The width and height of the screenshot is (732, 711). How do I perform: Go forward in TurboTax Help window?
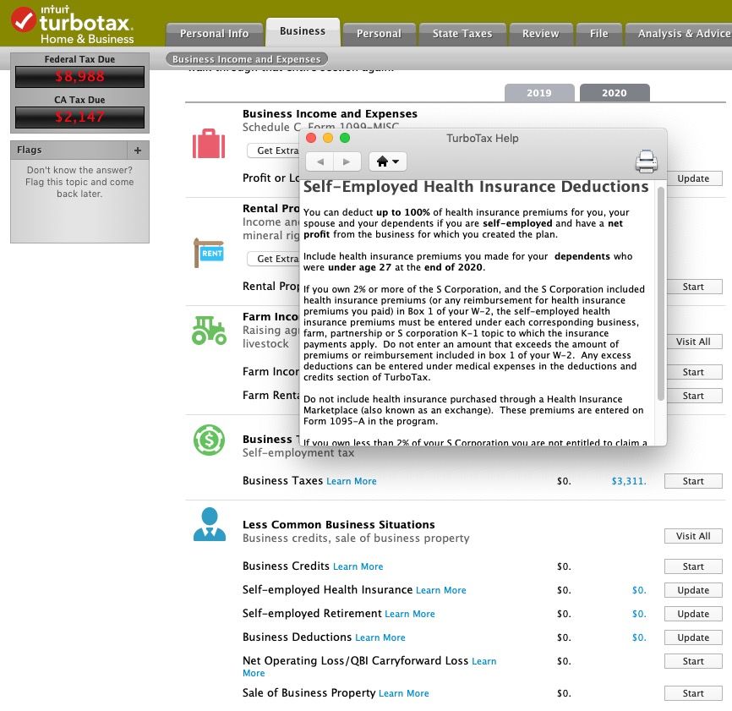[x=347, y=161]
